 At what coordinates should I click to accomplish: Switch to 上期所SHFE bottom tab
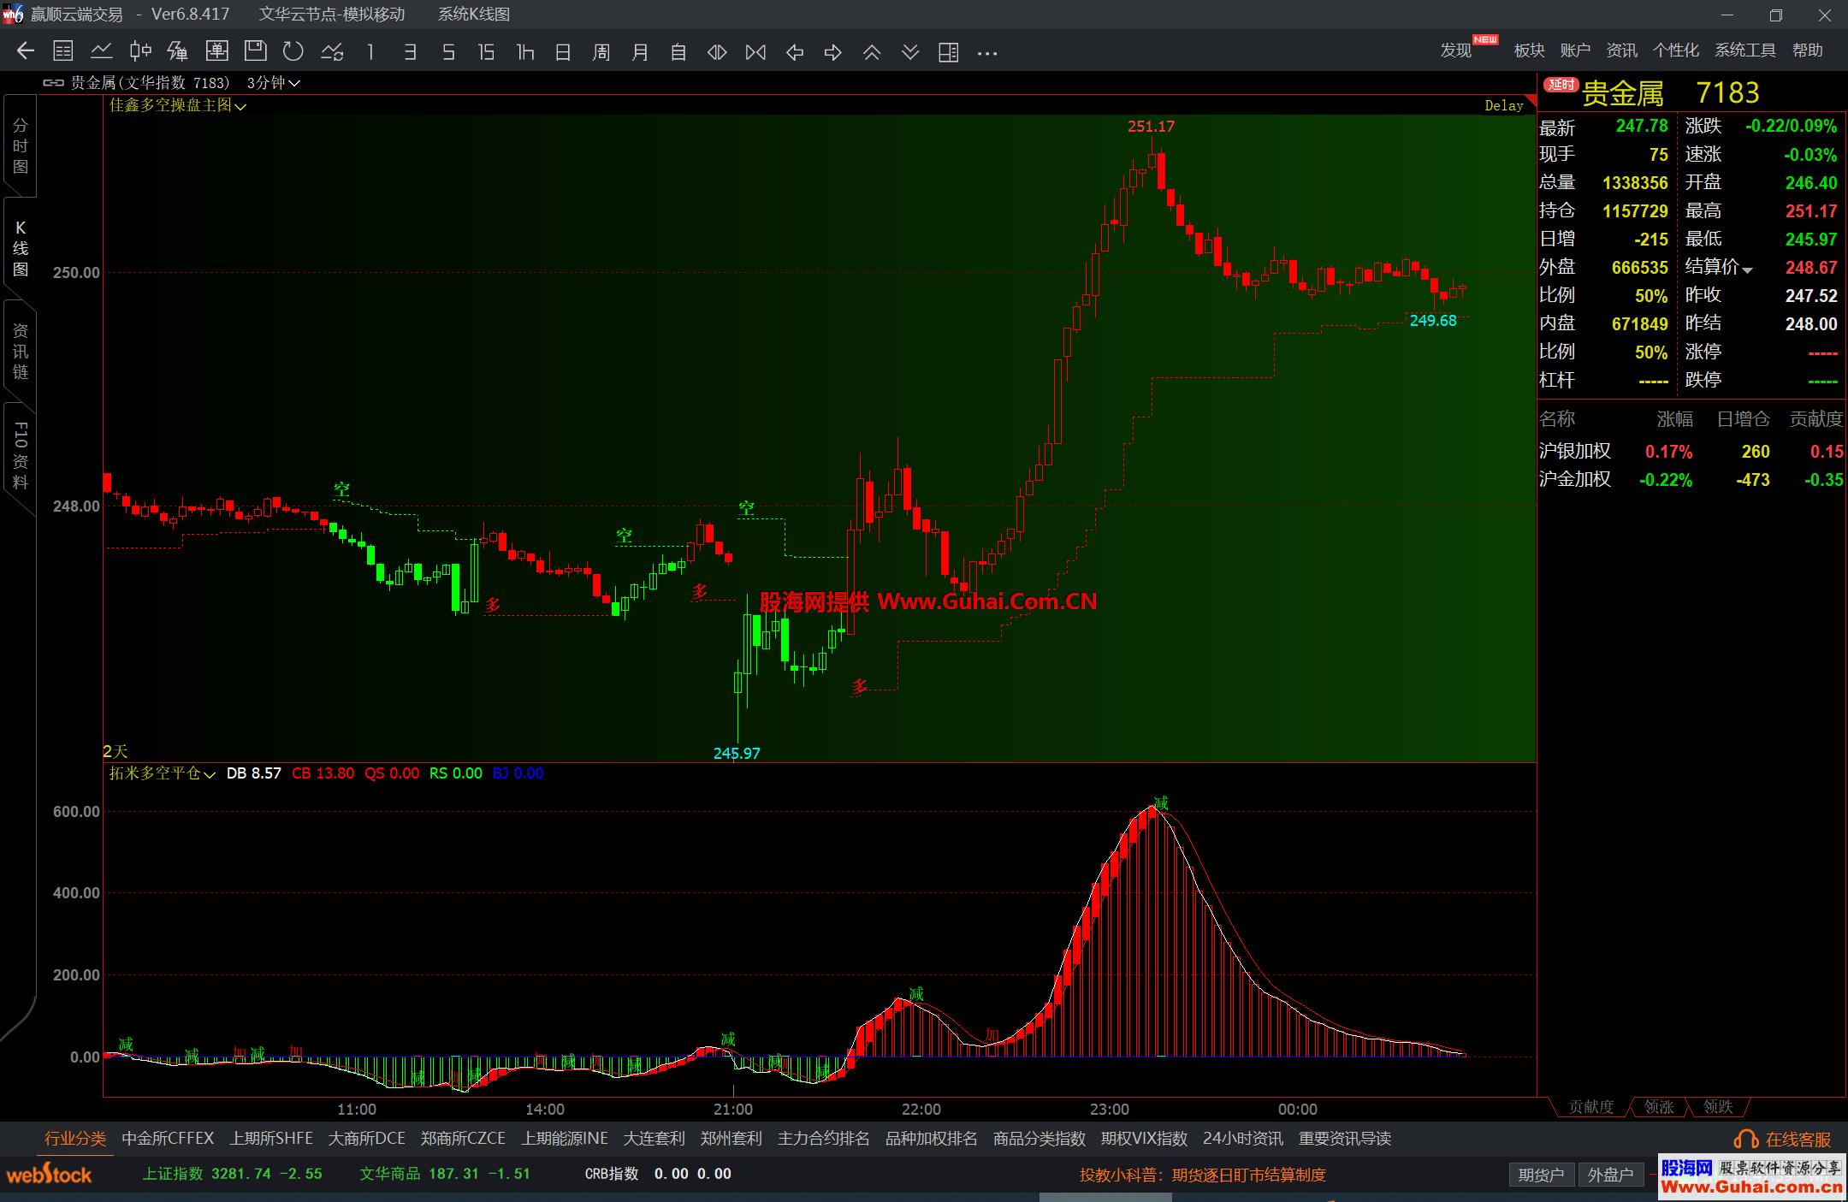(271, 1139)
